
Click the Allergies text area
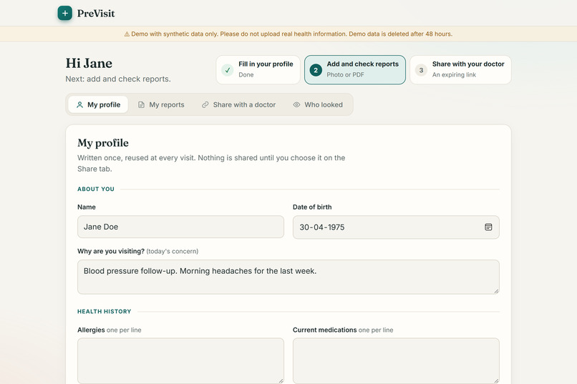180,361
